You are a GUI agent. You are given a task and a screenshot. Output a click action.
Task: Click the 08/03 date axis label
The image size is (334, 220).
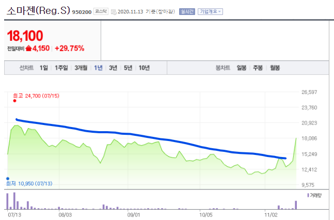pyautogui.click(x=65, y=215)
